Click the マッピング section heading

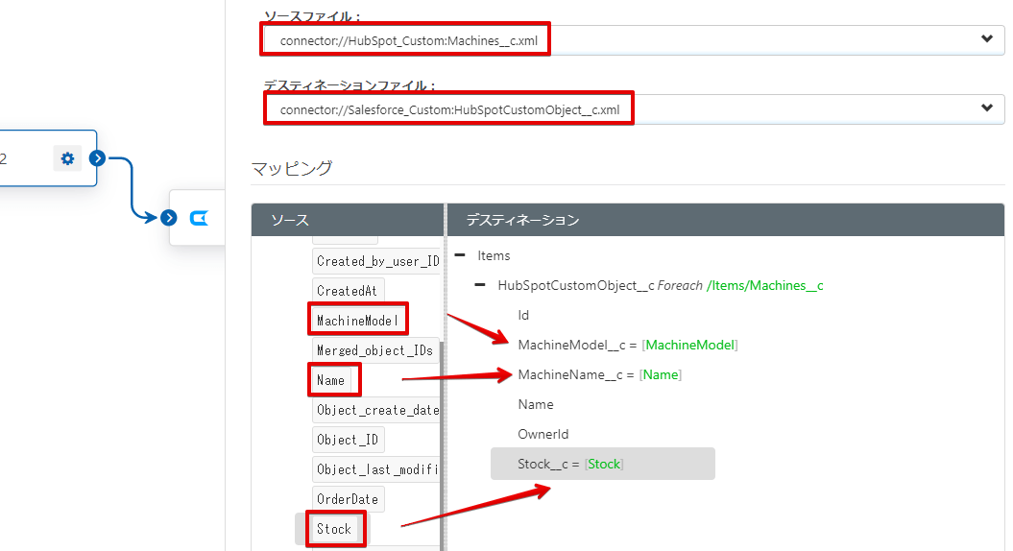(x=291, y=168)
